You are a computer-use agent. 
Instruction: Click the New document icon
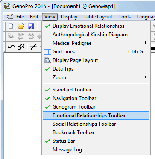point(11,26)
